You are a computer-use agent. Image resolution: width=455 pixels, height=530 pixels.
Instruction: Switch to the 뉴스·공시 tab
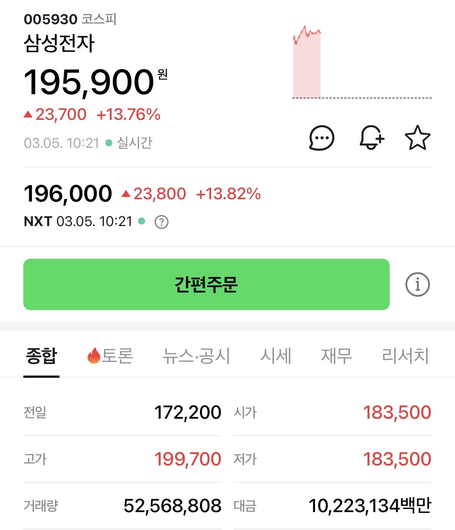click(x=196, y=356)
